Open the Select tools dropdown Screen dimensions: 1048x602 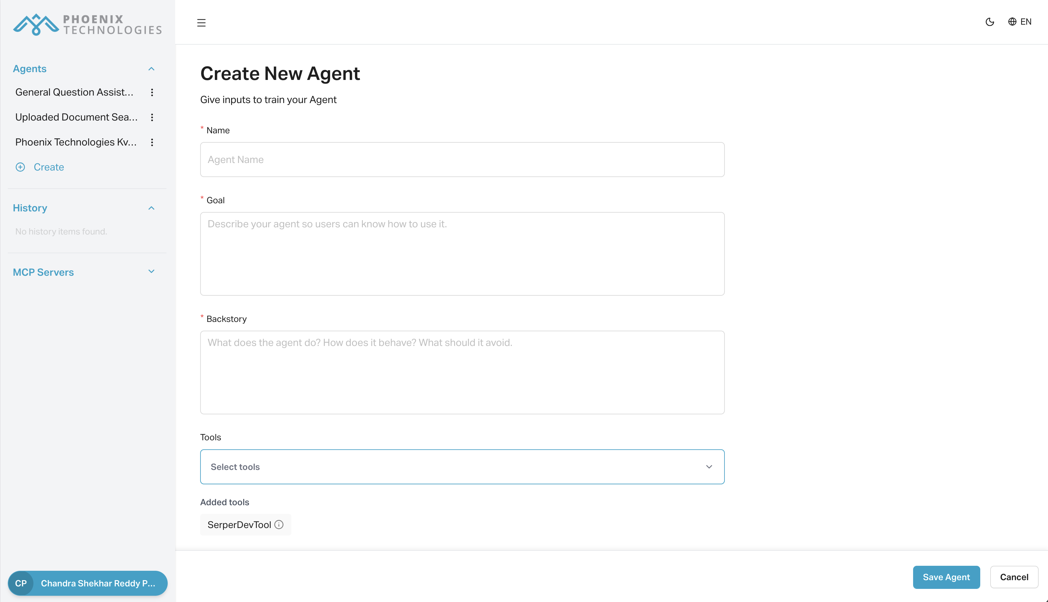[x=462, y=466]
